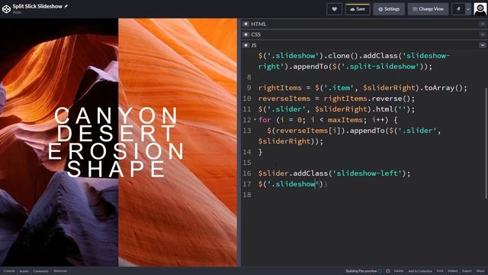Open the Assets panel
This screenshot has height=275, width=488.
24,271
